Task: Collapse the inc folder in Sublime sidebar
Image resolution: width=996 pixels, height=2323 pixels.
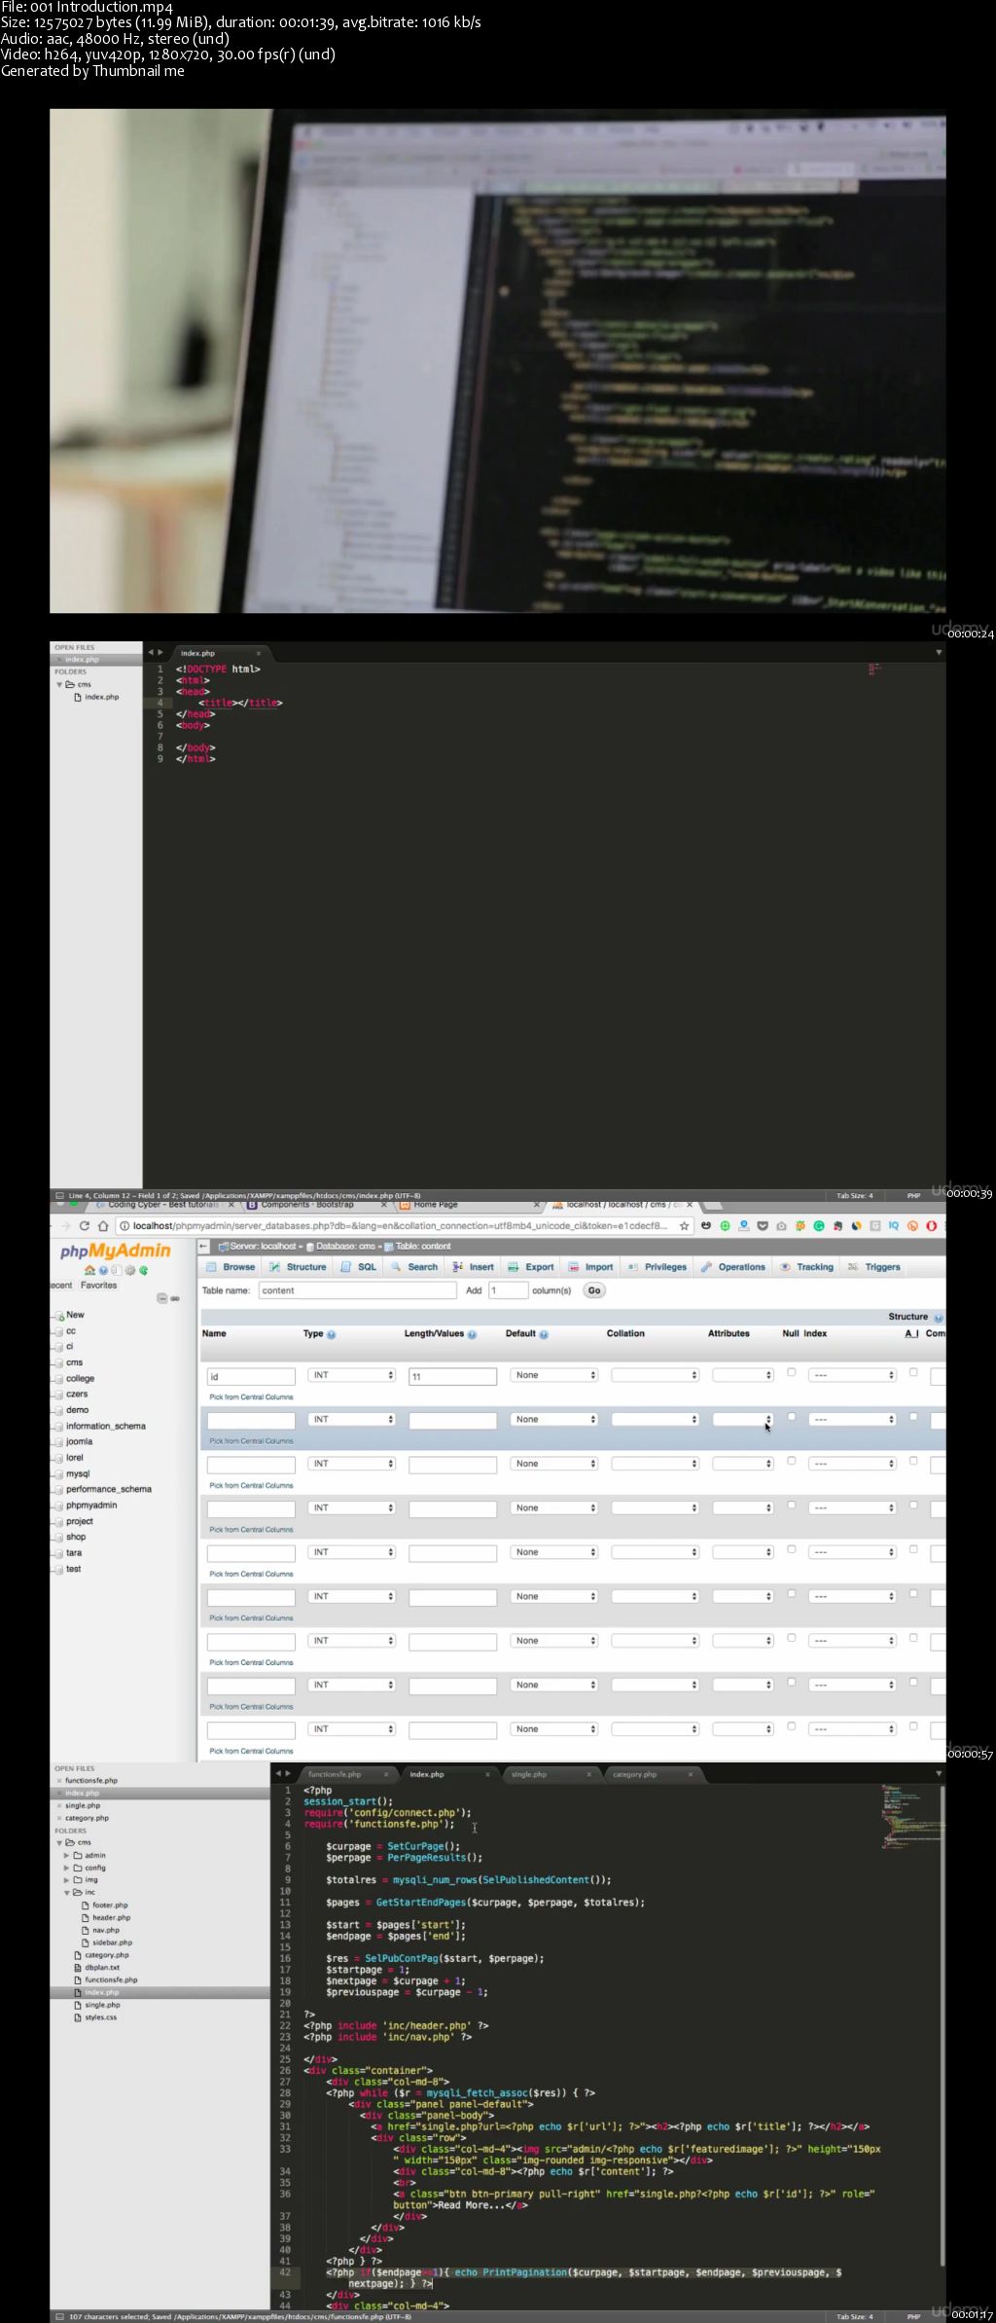Action: click(x=66, y=1892)
